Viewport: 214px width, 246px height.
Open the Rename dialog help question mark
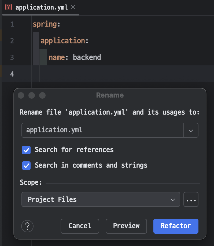point(27,226)
